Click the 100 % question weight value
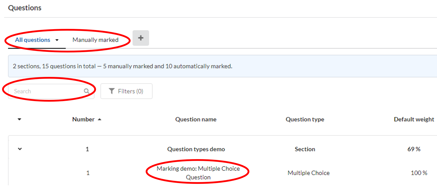 coord(419,173)
